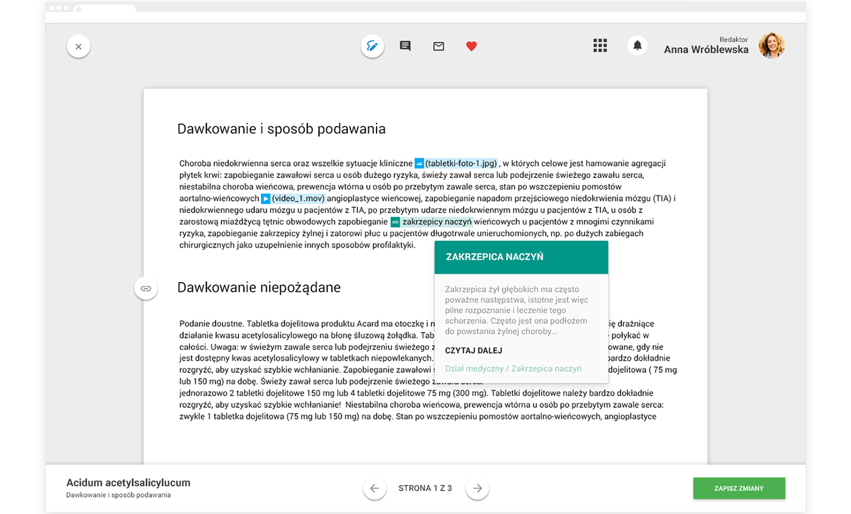The width and height of the screenshot is (851, 514).
Task: Open Dział medyczny / Zakrzepica naczyń breadcrumb
Action: 513,369
